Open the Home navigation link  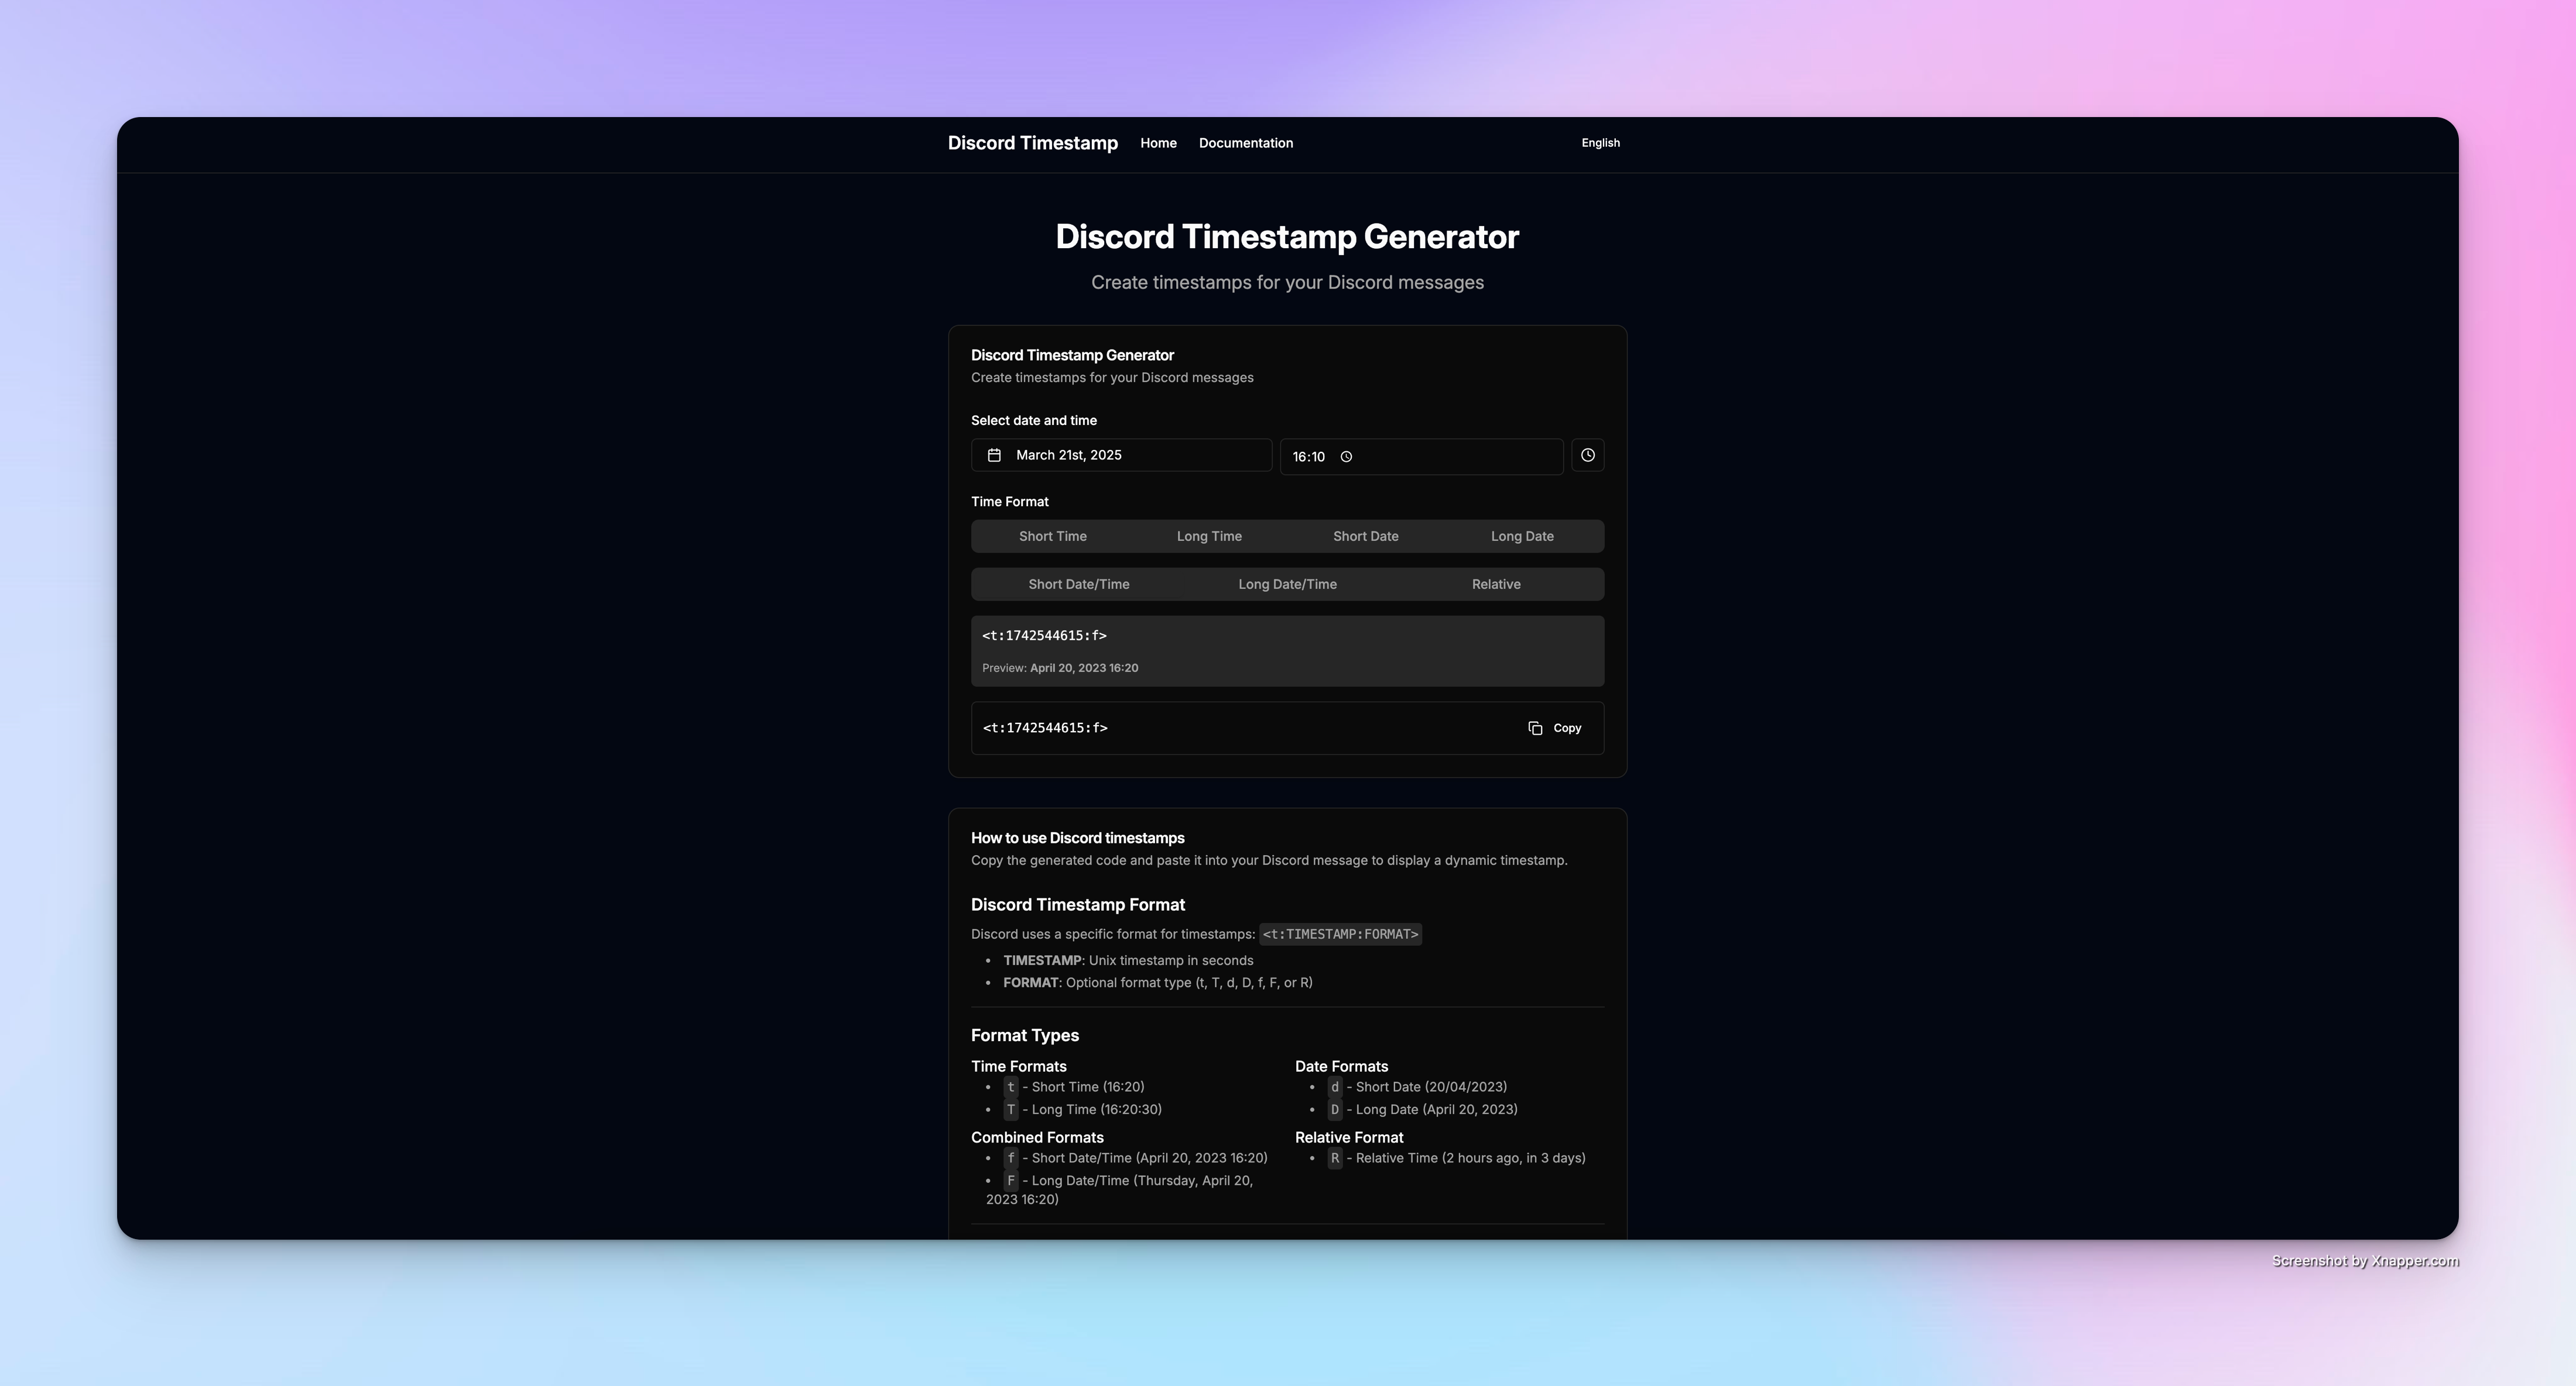pos(1158,143)
